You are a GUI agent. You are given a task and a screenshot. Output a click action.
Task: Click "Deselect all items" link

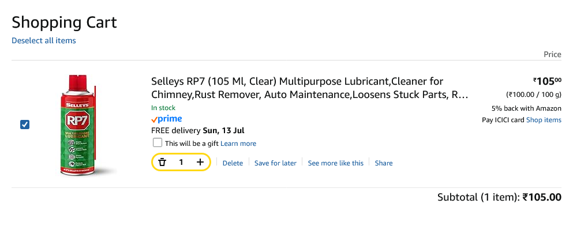[44, 40]
